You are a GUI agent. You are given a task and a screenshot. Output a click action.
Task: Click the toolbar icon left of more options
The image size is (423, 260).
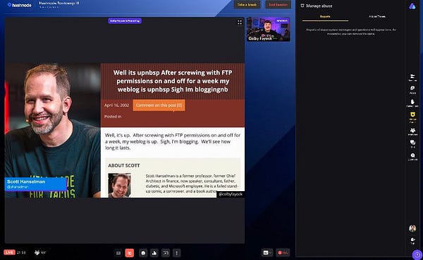point(166,253)
